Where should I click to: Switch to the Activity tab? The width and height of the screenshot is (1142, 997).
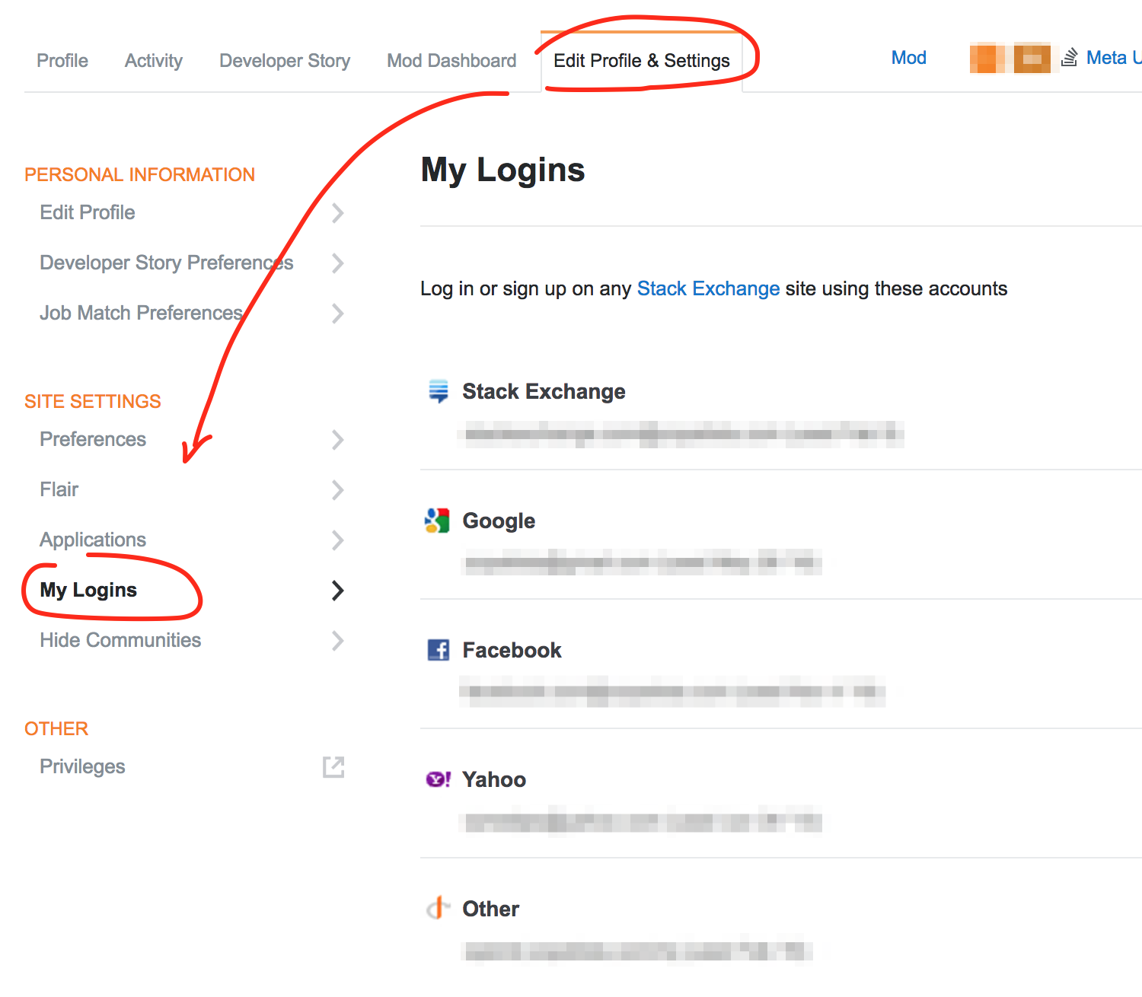154,61
